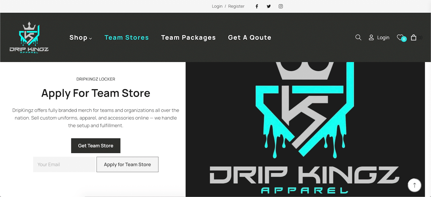Open the wishlist heart icon
The width and height of the screenshot is (431, 197).
(400, 37)
